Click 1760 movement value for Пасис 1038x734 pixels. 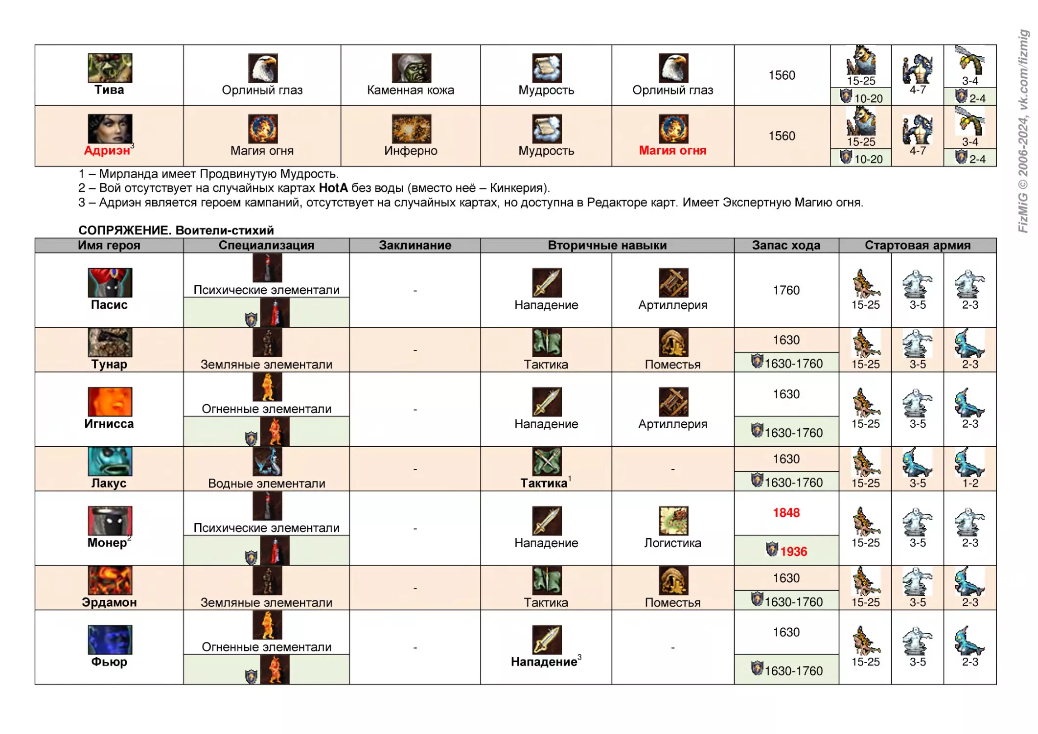(x=786, y=290)
